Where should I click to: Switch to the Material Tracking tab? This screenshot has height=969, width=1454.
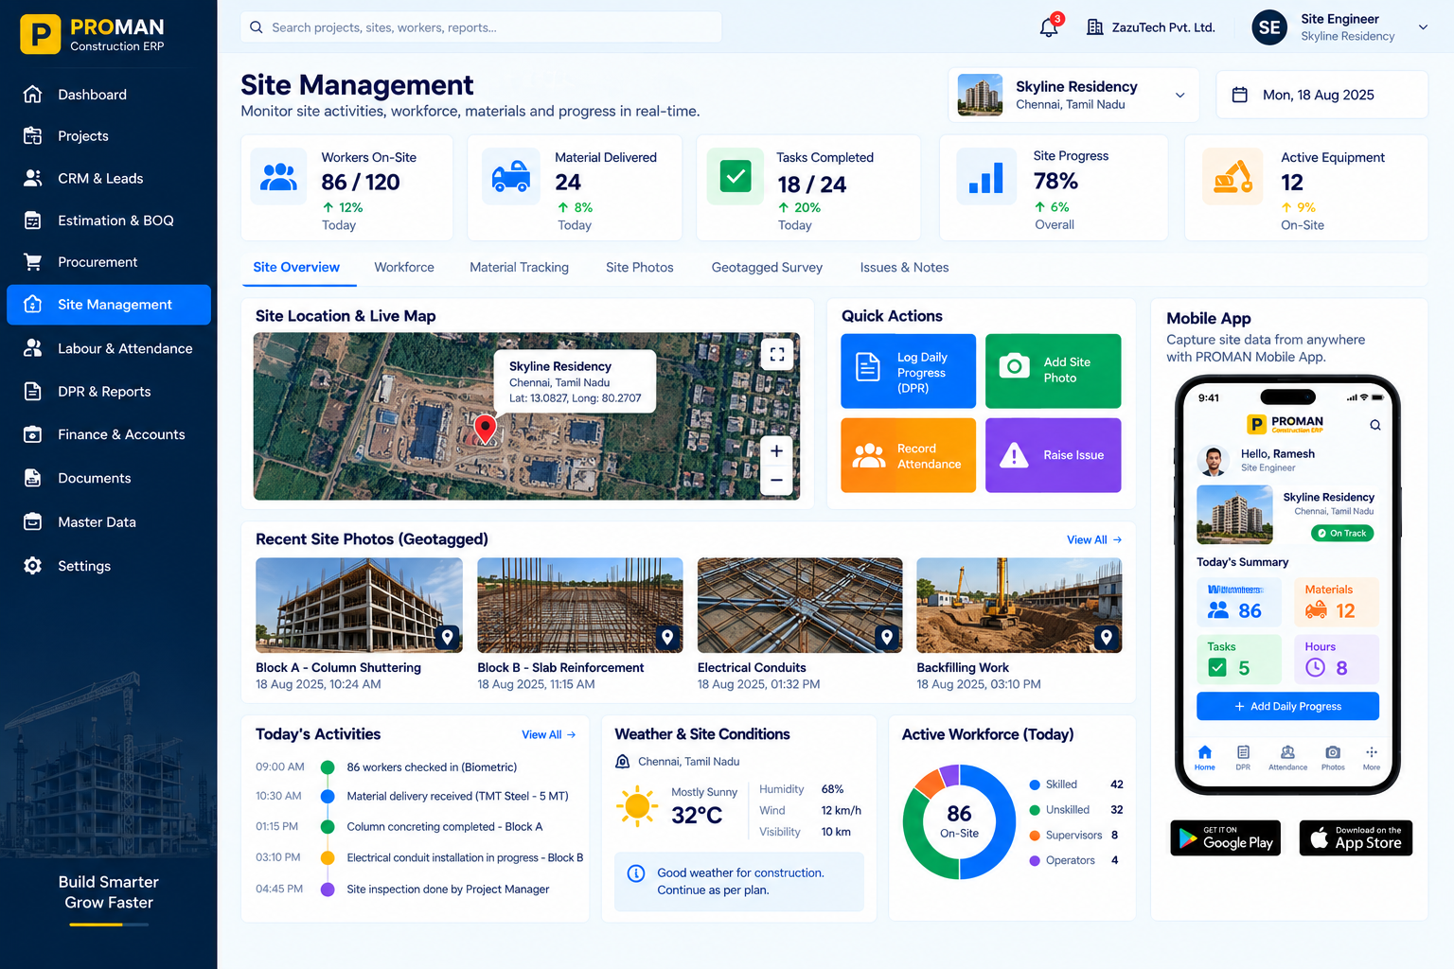519,268
